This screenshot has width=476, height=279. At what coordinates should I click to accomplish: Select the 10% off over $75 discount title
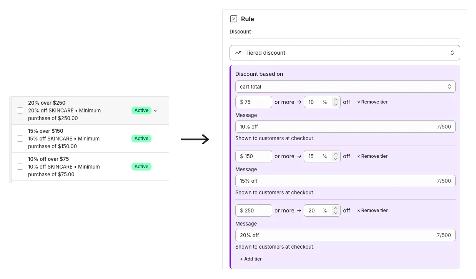[48, 159]
